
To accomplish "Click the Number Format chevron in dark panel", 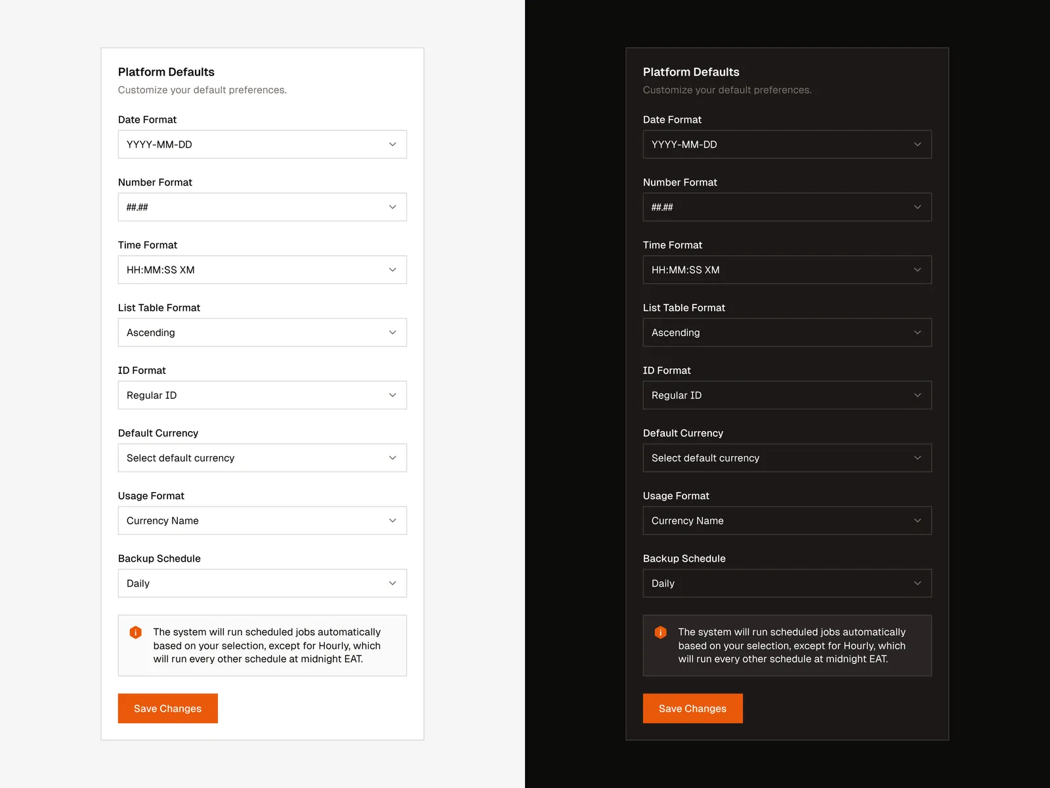I will point(917,207).
